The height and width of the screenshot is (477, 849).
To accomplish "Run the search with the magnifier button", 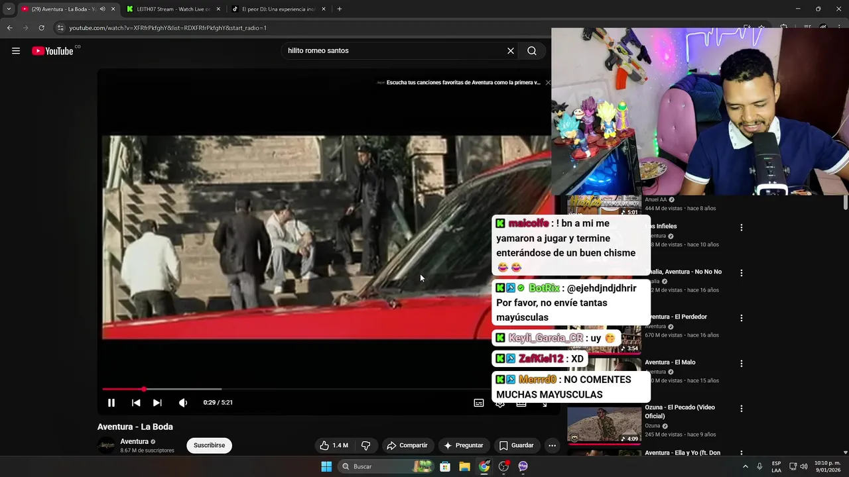I will pyautogui.click(x=532, y=51).
